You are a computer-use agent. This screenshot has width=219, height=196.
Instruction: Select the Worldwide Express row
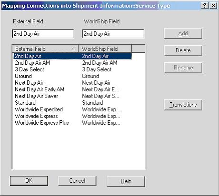(x=72, y=116)
